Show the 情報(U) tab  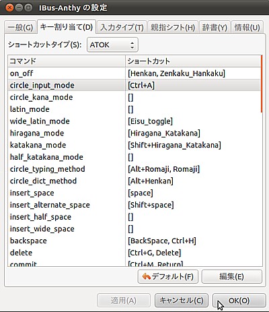click(x=247, y=28)
